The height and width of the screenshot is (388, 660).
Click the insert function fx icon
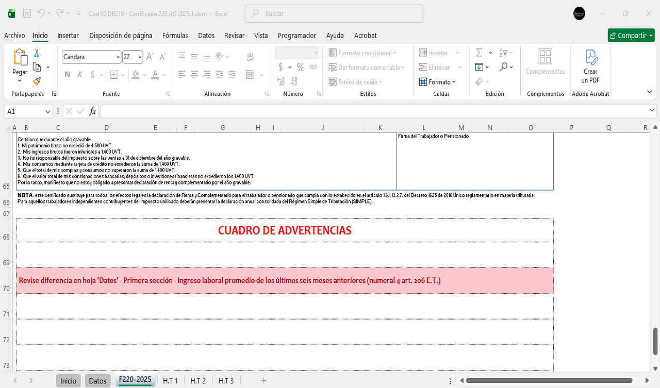point(93,111)
